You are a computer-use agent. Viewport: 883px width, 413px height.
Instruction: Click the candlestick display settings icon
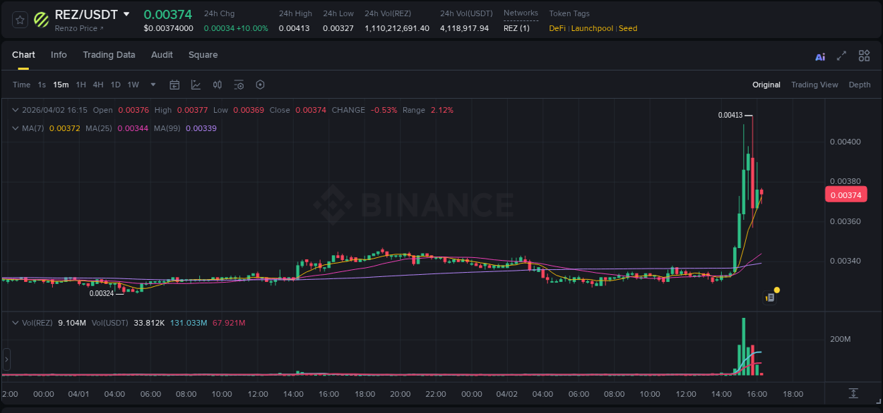tap(217, 85)
